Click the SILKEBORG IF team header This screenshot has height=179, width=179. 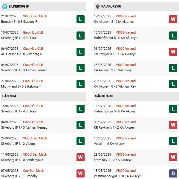click(x=43, y=7)
